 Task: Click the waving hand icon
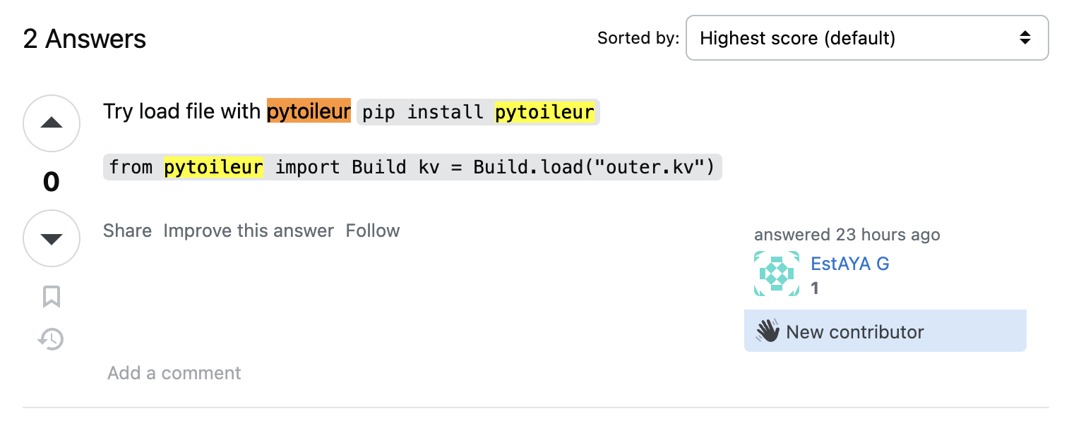[x=768, y=331]
